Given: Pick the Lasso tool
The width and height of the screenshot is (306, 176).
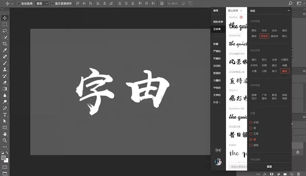Looking at the screenshot, I should [x=5, y=31].
